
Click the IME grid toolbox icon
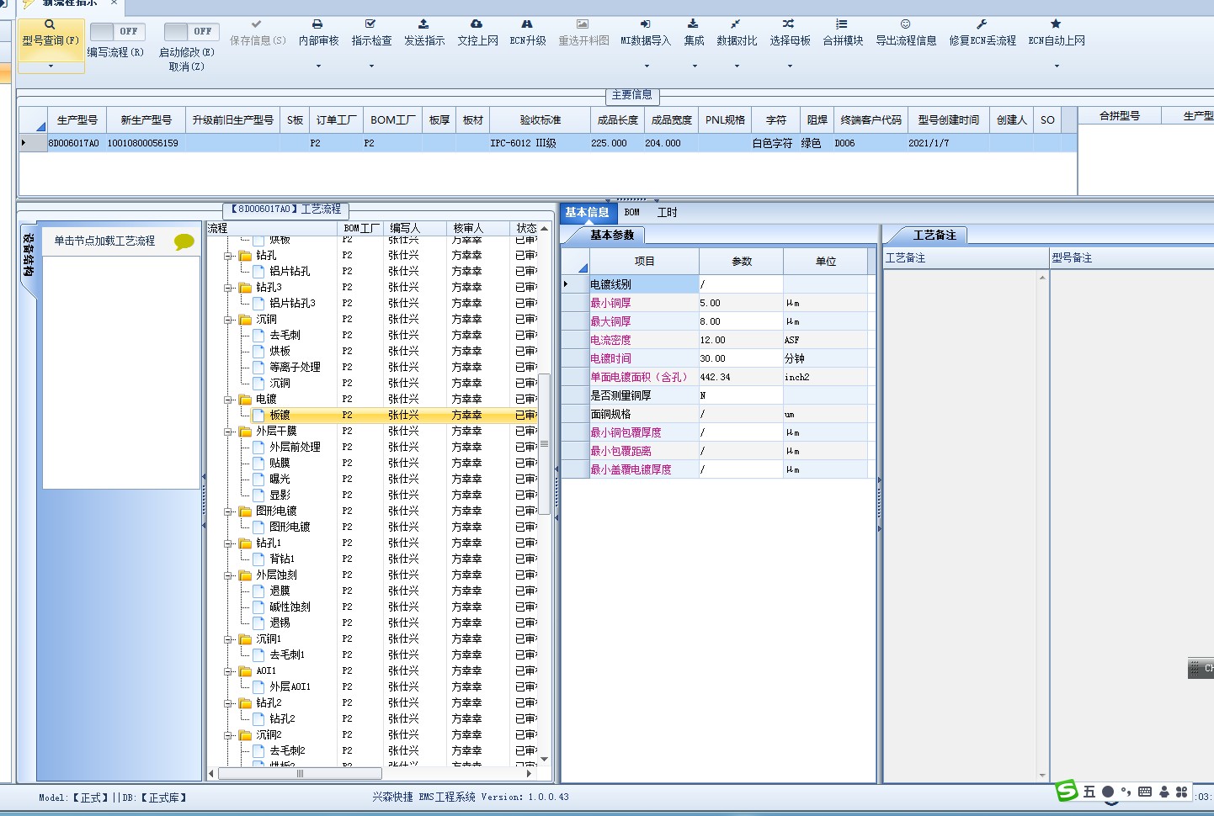tap(1182, 792)
